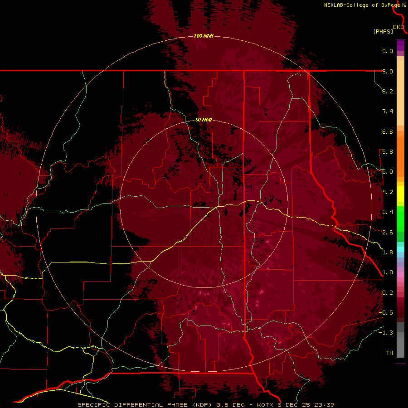The image size is (408, 408).
Task: Click the -0.5 value on the color scale
Action: (x=386, y=313)
